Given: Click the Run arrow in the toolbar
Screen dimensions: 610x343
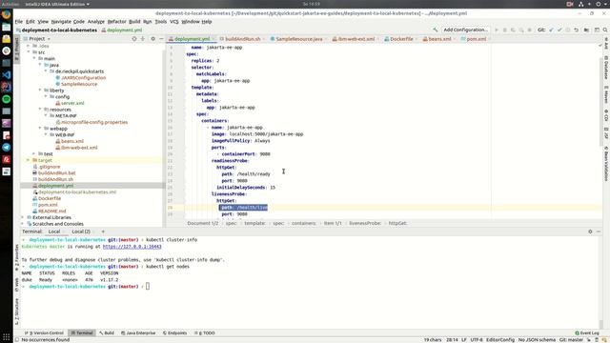Looking at the screenshot, I should [x=497, y=30].
